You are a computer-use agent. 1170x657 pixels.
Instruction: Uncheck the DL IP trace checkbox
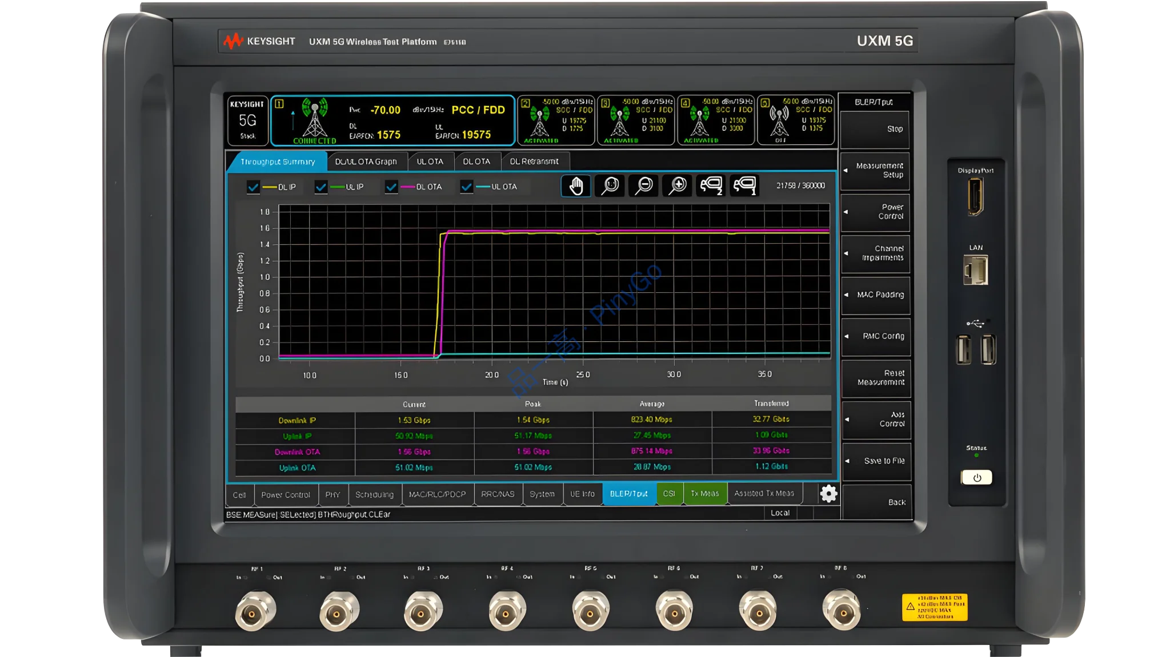point(253,187)
